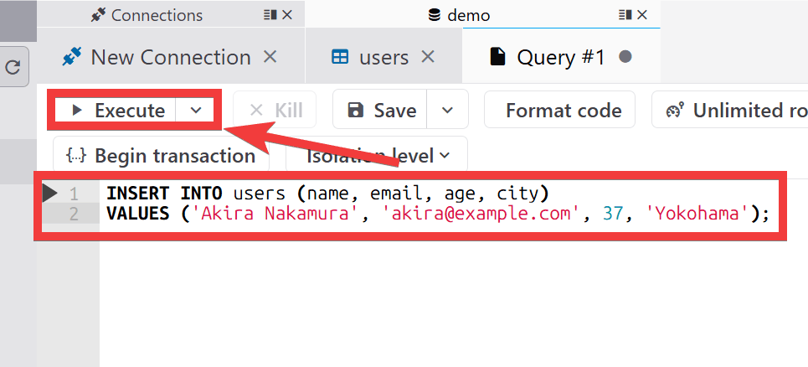The image size is (808, 367).
Task: Click split icon in demo panel
Action: tap(625, 15)
